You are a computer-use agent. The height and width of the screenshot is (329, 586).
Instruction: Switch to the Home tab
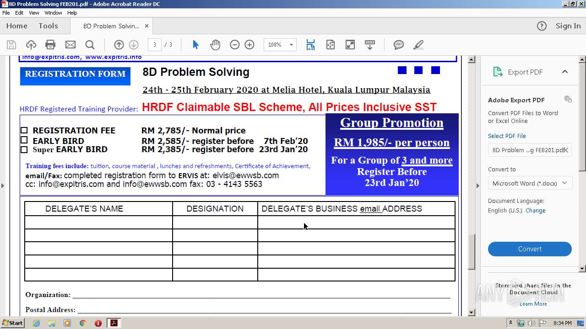(x=17, y=26)
